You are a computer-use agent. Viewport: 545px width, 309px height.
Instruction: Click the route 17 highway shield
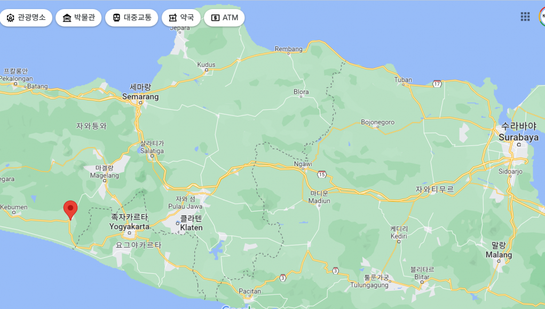437,84
